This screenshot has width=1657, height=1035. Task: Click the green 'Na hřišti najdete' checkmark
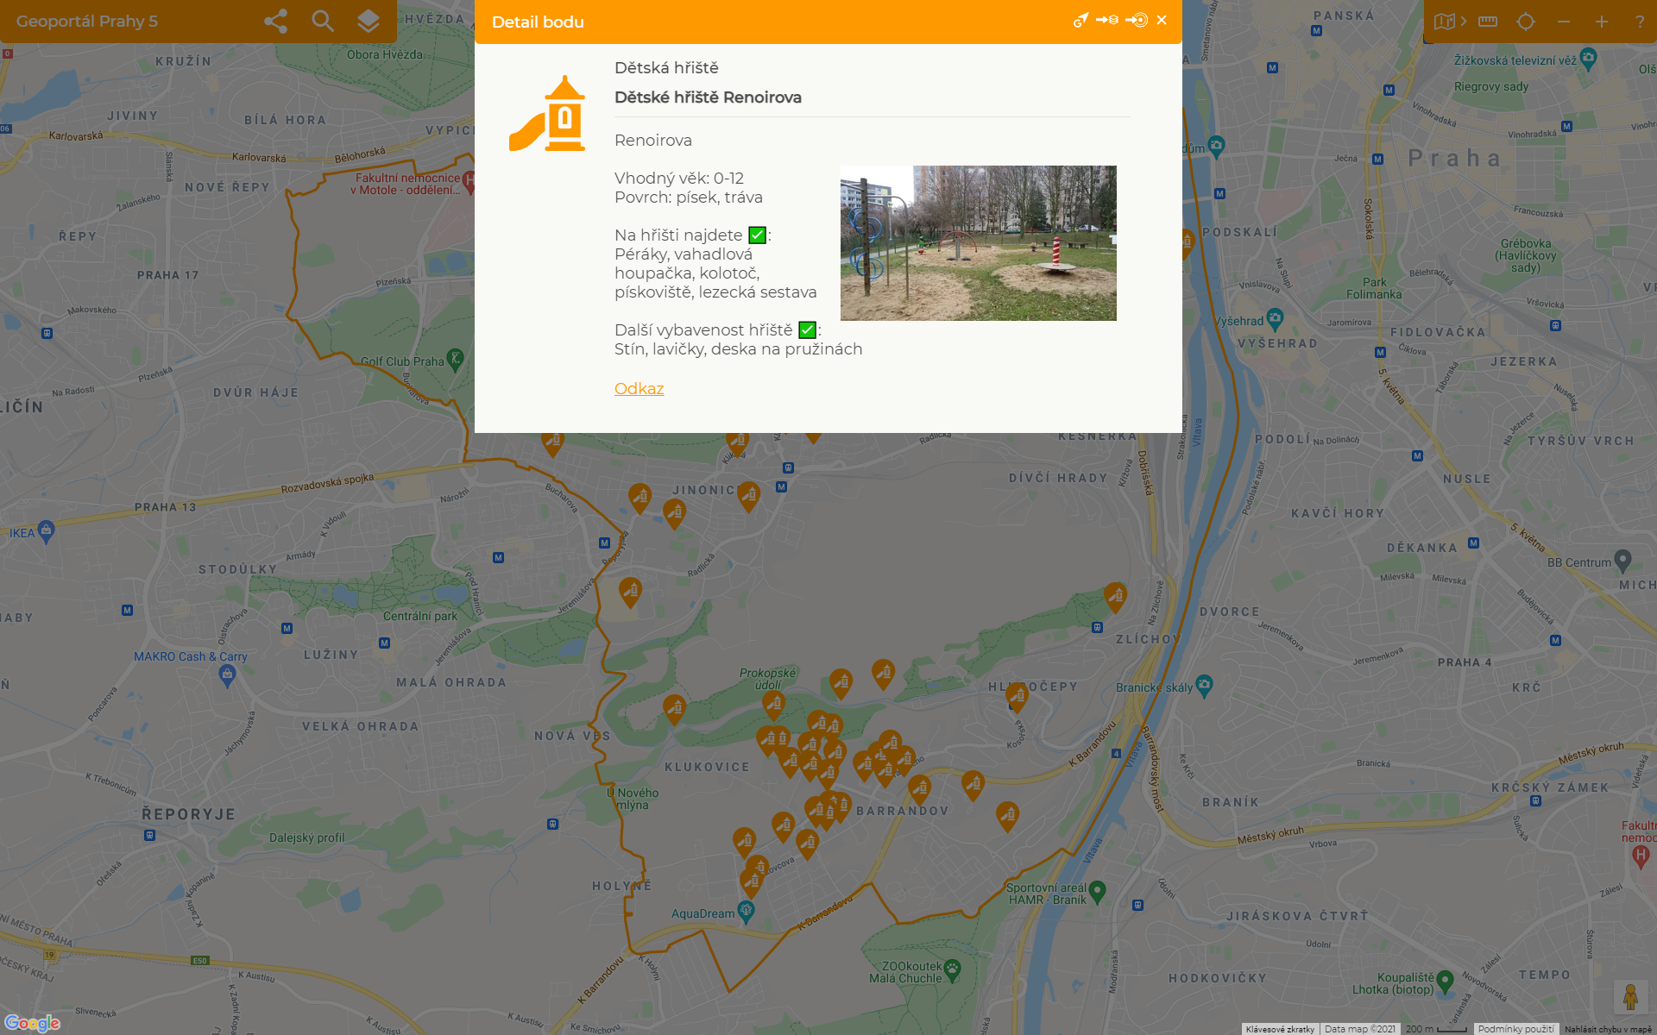click(757, 235)
